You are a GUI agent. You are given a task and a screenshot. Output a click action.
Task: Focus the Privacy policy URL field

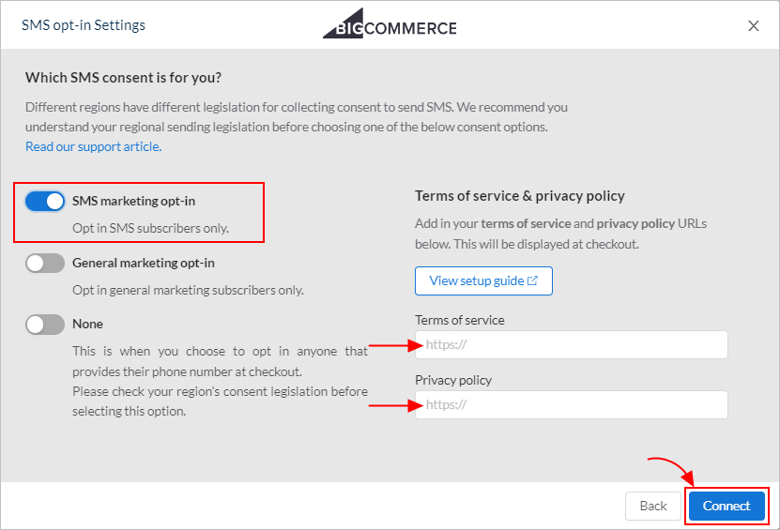[x=571, y=404]
